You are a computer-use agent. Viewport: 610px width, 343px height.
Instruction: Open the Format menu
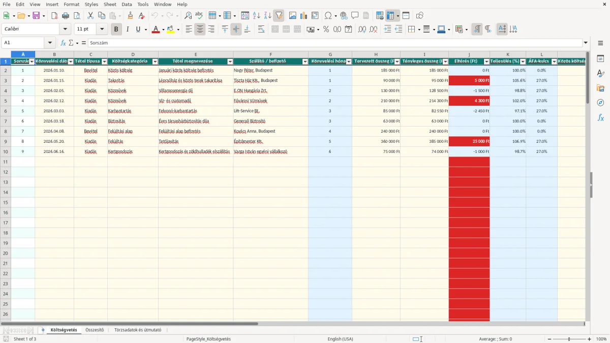pos(72,4)
